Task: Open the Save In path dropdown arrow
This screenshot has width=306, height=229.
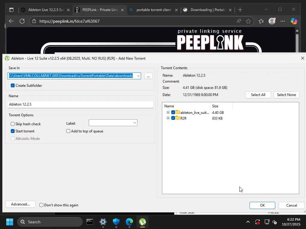Action: coord(138,76)
